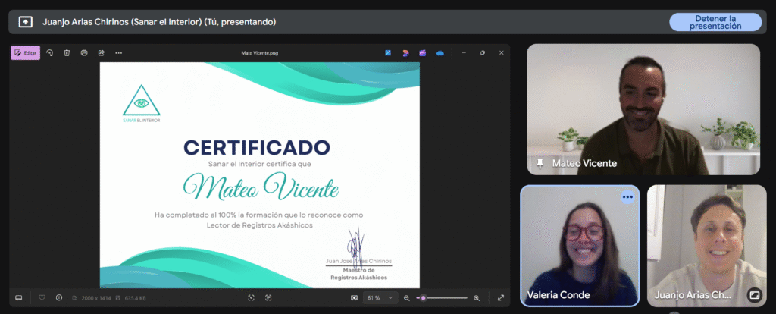
Task: Click the scan text icon in bottom bar
Action: 252,297
